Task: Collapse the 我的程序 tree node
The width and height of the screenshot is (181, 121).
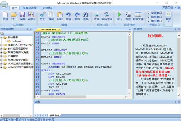Action: click(1, 38)
